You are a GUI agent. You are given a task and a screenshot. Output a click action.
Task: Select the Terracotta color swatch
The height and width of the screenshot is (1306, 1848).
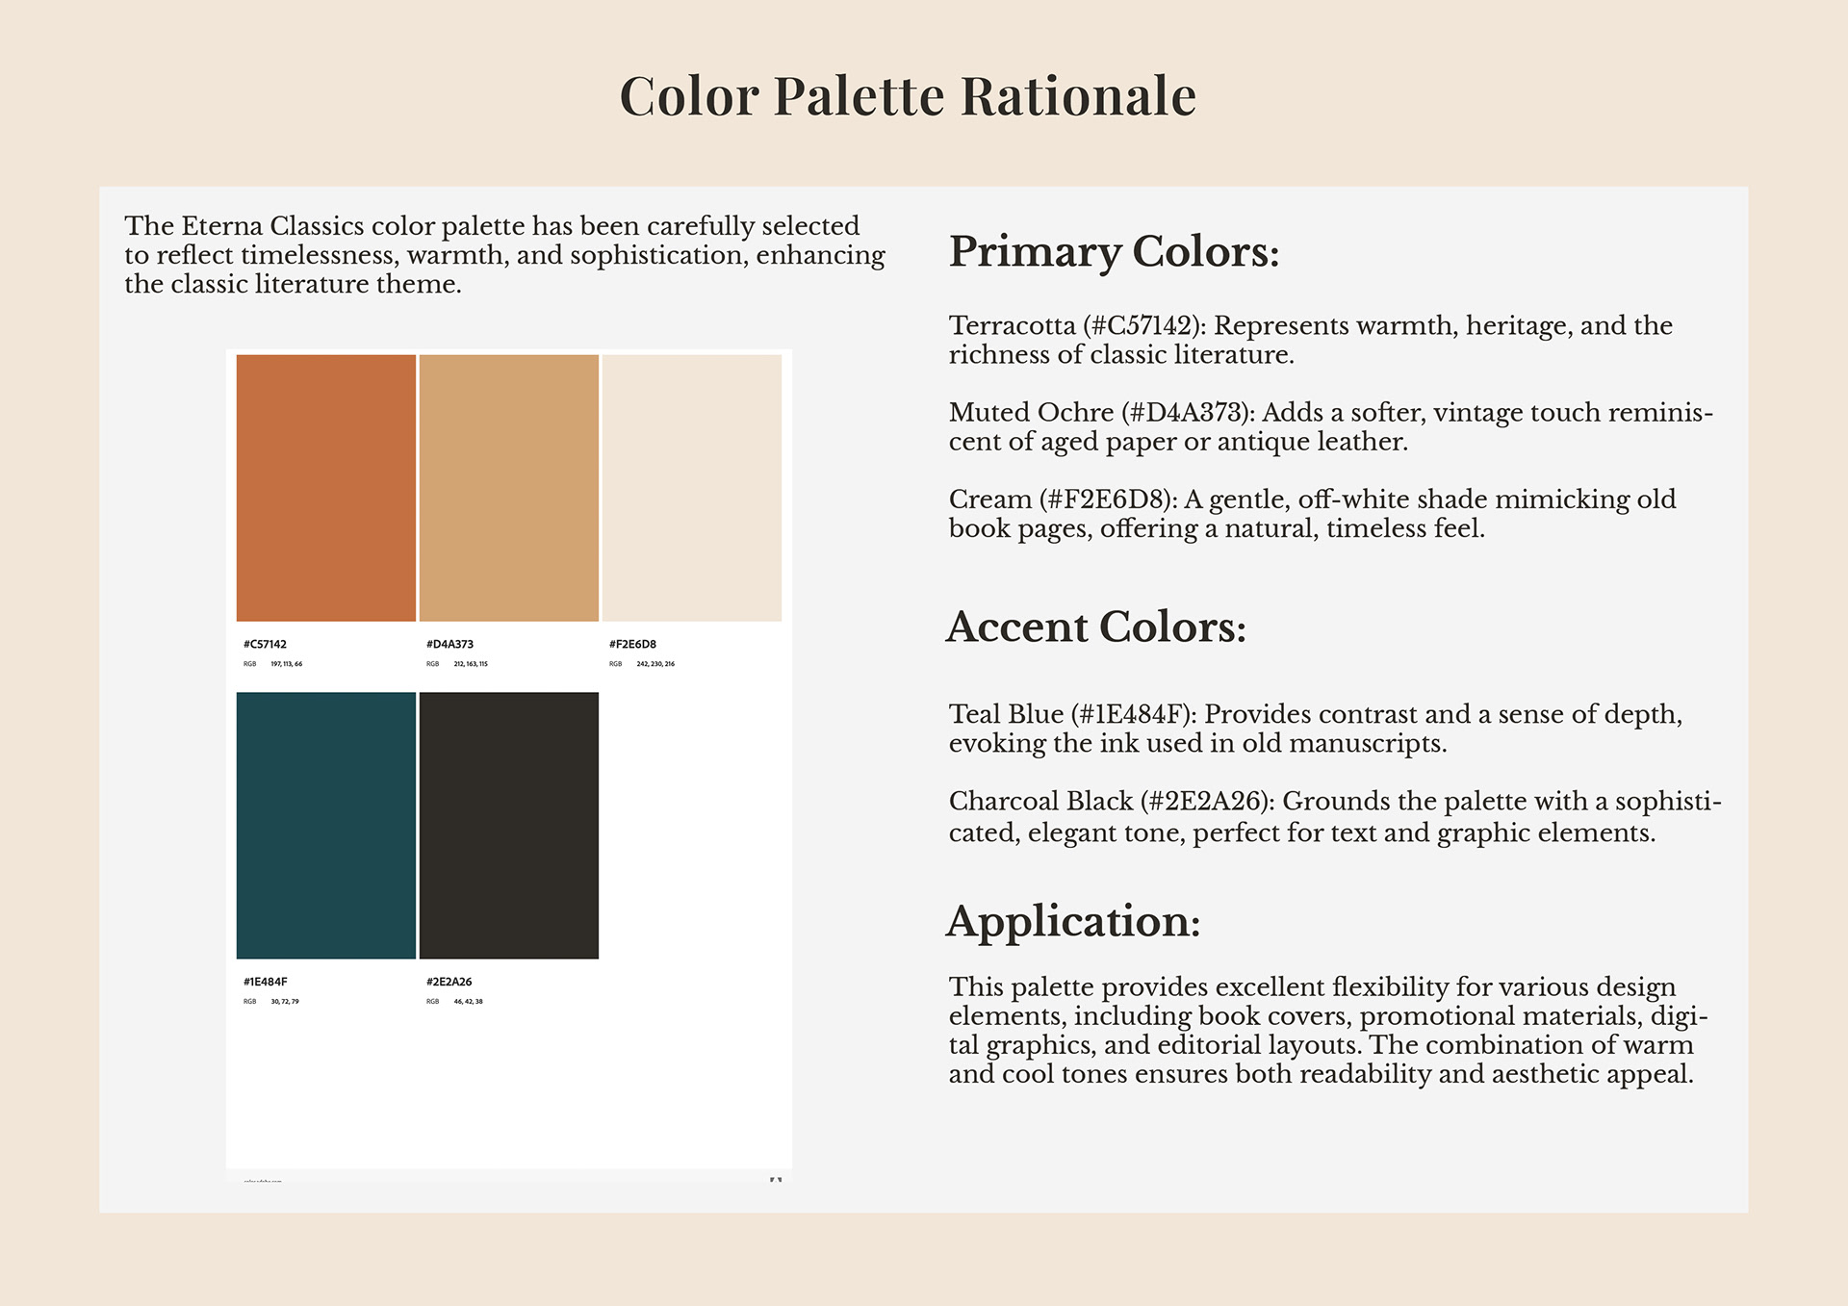click(326, 488)
